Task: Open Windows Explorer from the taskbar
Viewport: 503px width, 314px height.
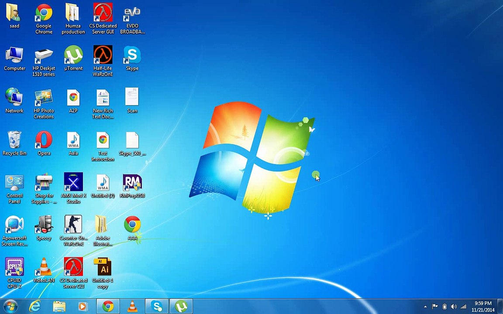Action: click(59, 306)
